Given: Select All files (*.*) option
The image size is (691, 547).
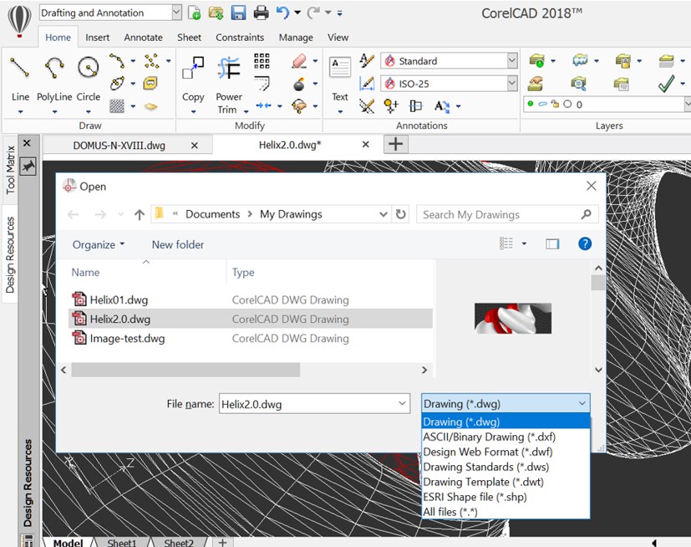Looking at the screenshot, I should click(506, 512).
